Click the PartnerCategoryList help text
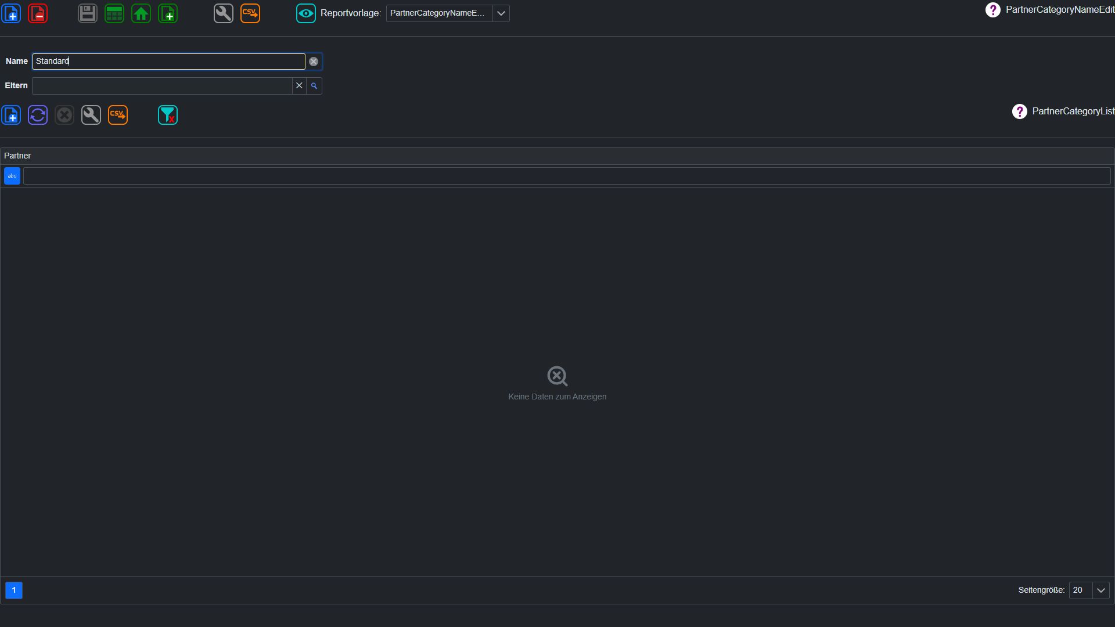 coord(1073,111)
